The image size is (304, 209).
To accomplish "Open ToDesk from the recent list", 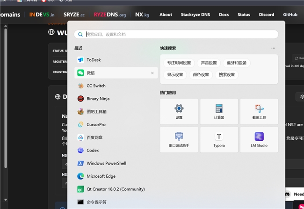I will click(116, 60).
